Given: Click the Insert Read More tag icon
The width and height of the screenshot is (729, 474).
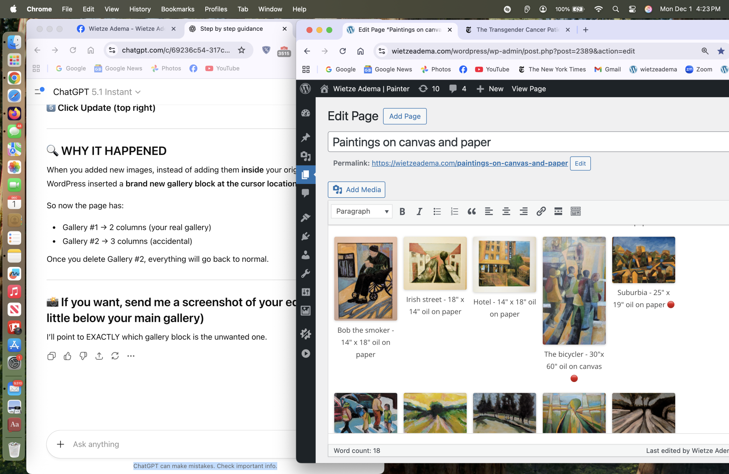Looking at the screenshot, I should pyautogui.click(x=558, y=211).
